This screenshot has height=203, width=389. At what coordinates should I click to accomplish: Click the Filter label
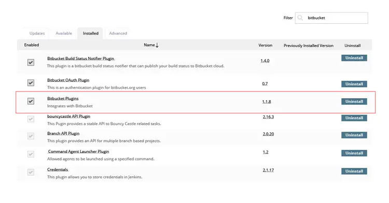coord(288,18)
